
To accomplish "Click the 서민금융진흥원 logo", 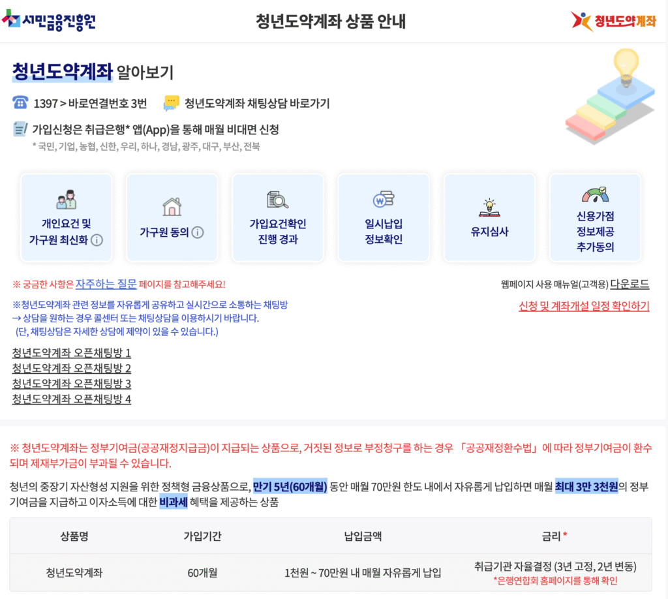I will [49, 21].
